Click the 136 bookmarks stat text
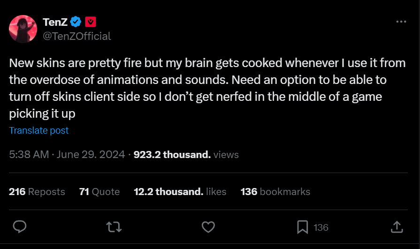The image size is (420, 249). (275, 191)
